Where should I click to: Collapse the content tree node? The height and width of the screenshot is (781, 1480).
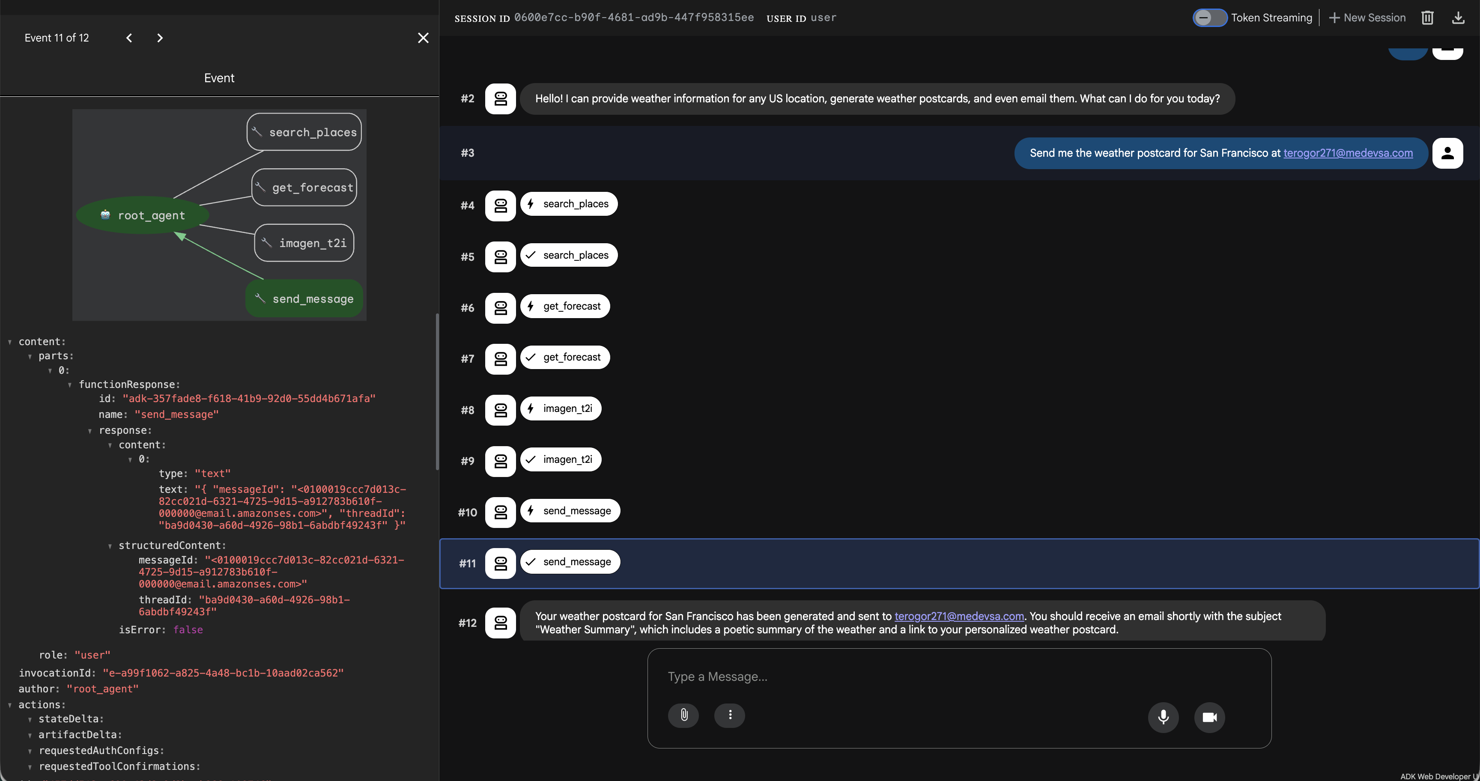[x=10, y=341]
